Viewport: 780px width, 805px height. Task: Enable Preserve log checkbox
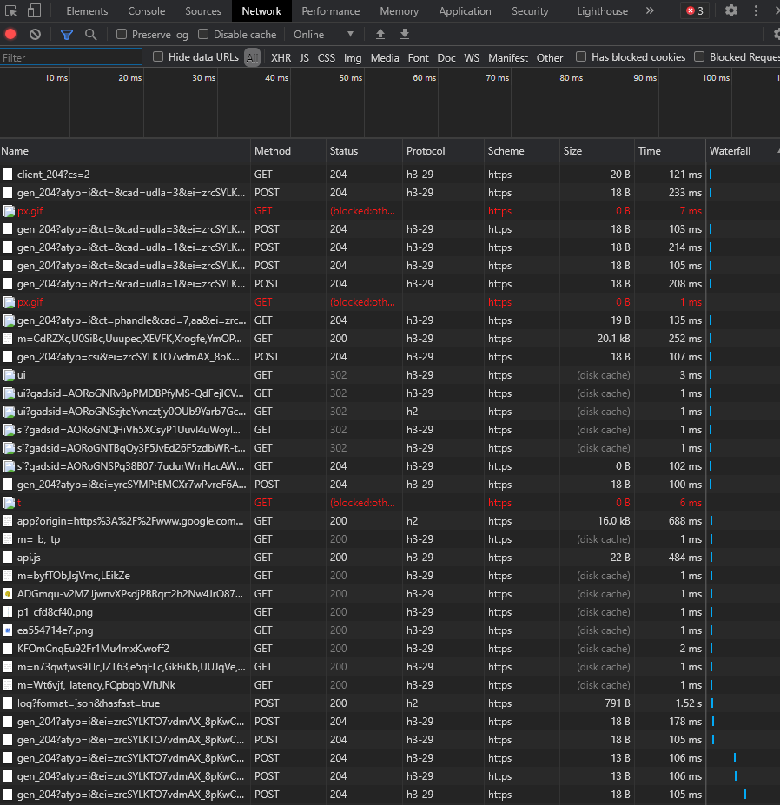click(122, 34)
